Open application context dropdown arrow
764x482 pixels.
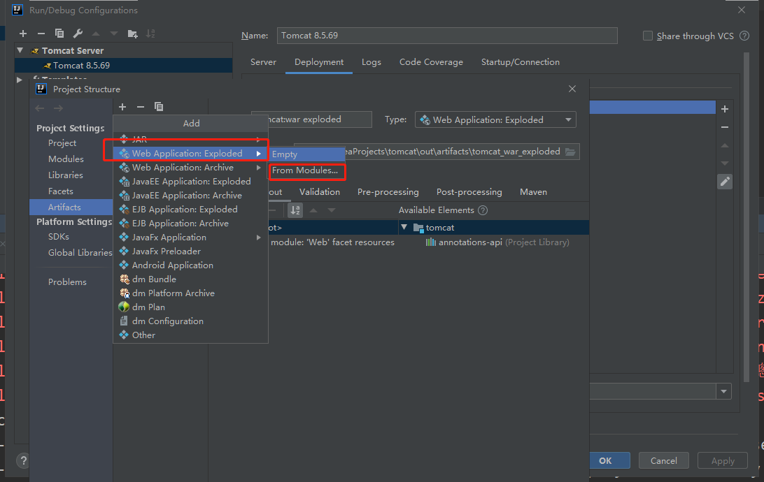tap(723, 391)
